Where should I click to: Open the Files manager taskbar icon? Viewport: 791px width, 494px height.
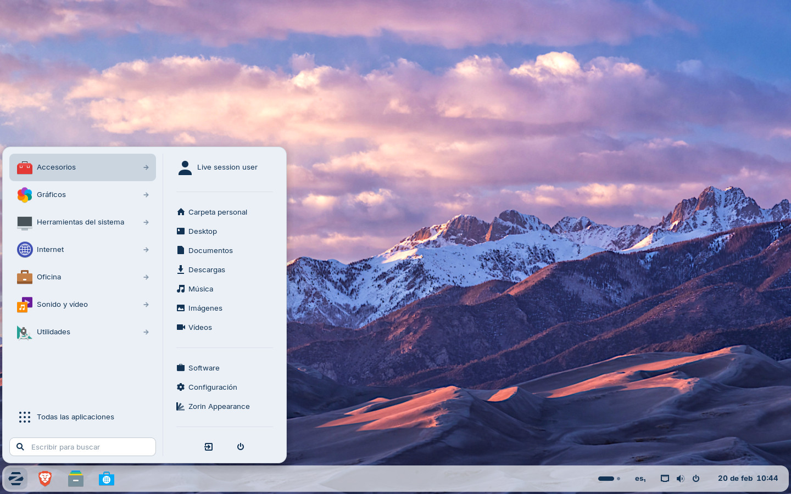(76, 479)
